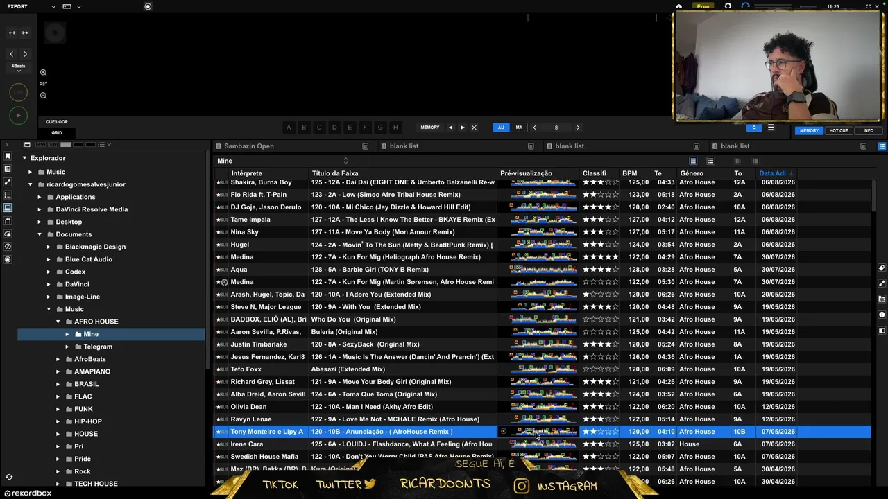Toggle hot cue C
888x499 pixels.
pos(319,128)
